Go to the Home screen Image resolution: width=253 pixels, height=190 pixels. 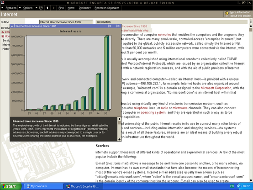(71, 8)
